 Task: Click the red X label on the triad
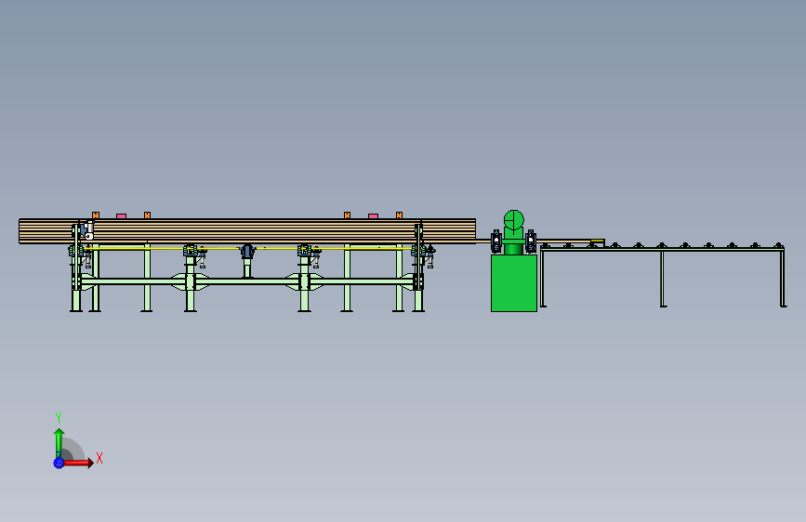pyautogui.click(x=99, y=458)
